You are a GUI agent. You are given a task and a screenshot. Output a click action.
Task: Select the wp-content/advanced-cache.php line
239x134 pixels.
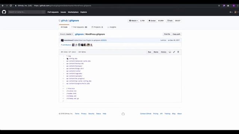pos(78,61)
